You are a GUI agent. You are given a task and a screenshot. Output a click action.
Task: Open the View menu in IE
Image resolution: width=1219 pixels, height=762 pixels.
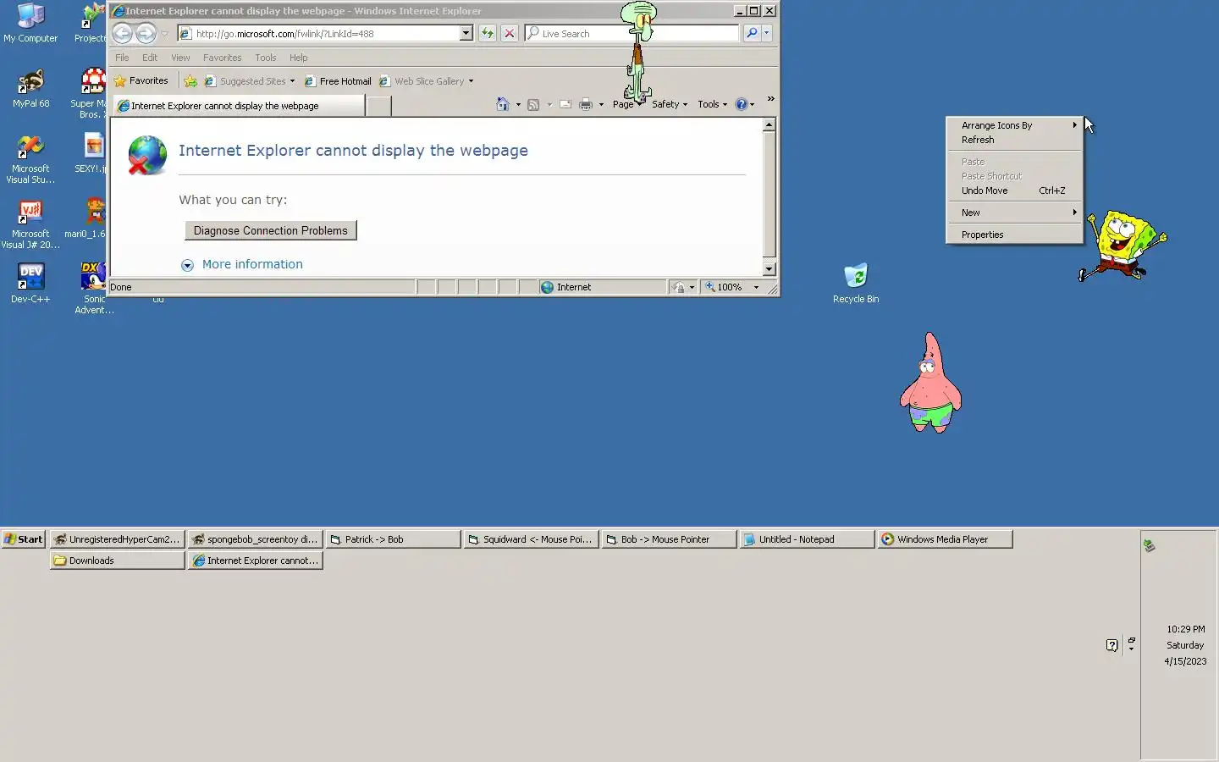pos(180,58)
